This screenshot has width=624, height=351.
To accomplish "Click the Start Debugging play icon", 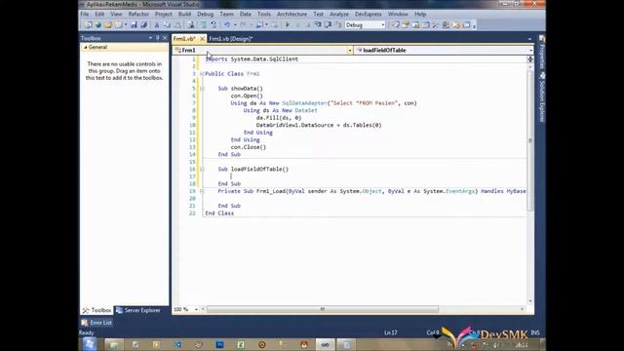I will coord(288,25).
